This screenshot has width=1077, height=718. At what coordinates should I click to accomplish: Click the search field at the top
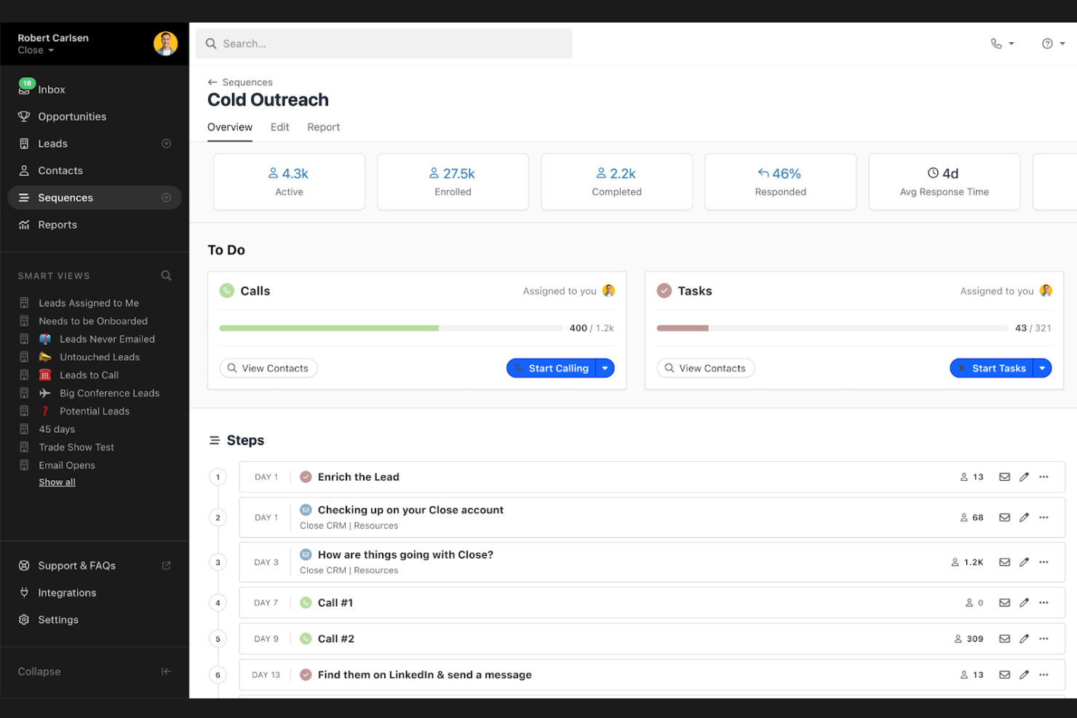coord(383,44)
